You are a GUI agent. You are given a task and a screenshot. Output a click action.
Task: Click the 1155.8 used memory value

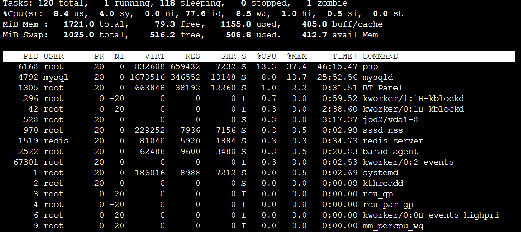235,24
